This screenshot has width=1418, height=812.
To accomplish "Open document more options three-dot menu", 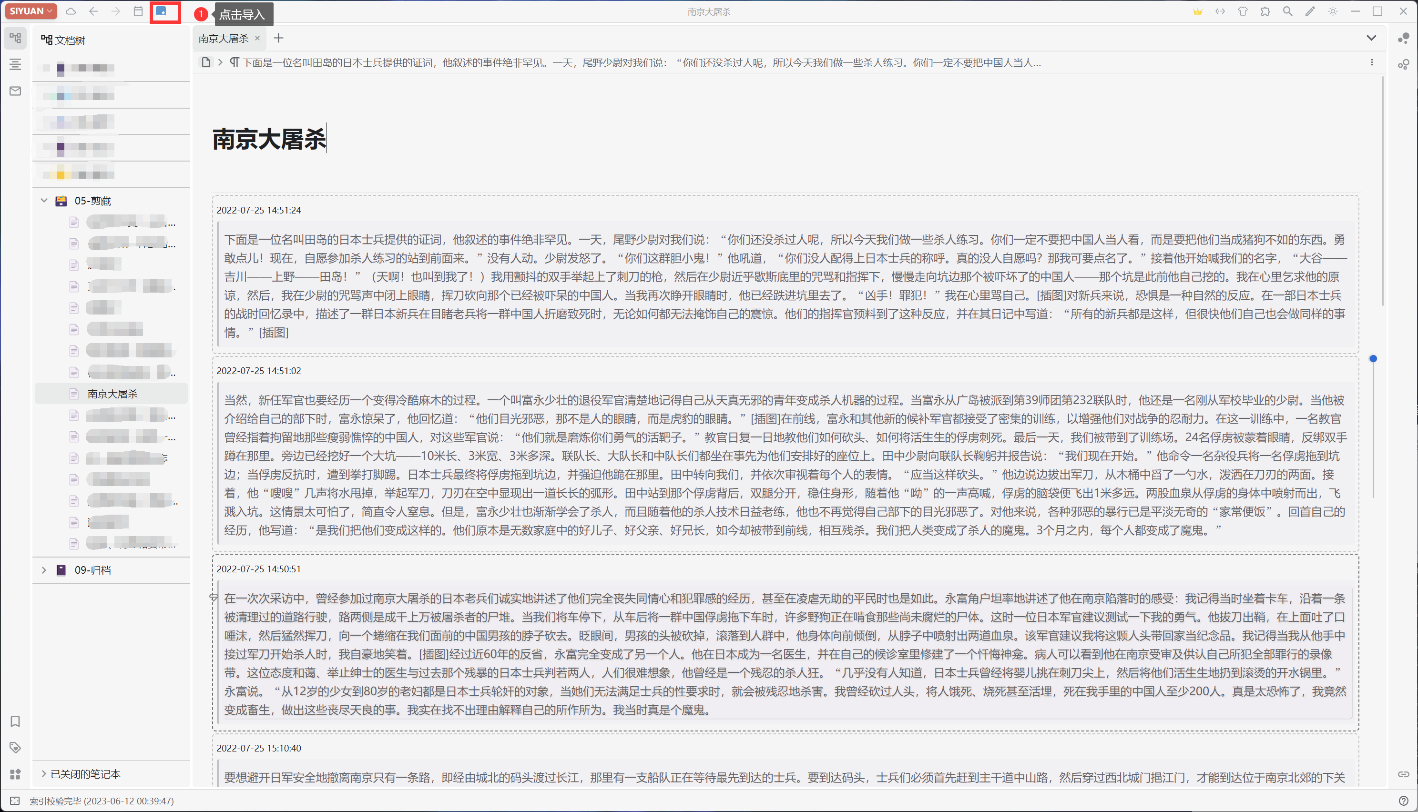I will coord(1372,62).
